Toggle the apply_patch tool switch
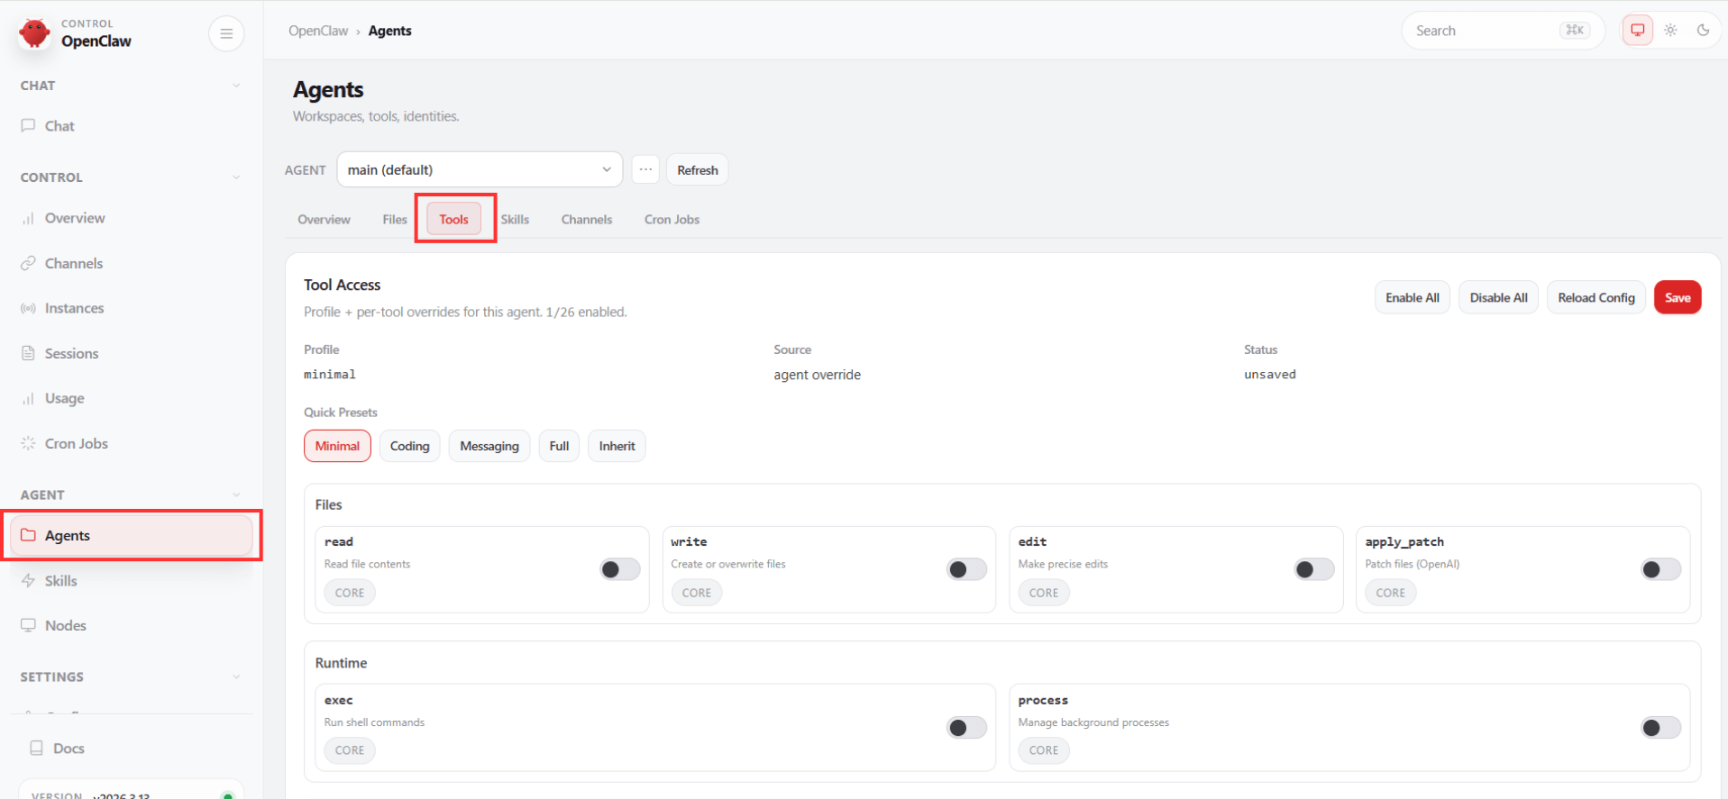1728x799 pixels. (1659, 569)
